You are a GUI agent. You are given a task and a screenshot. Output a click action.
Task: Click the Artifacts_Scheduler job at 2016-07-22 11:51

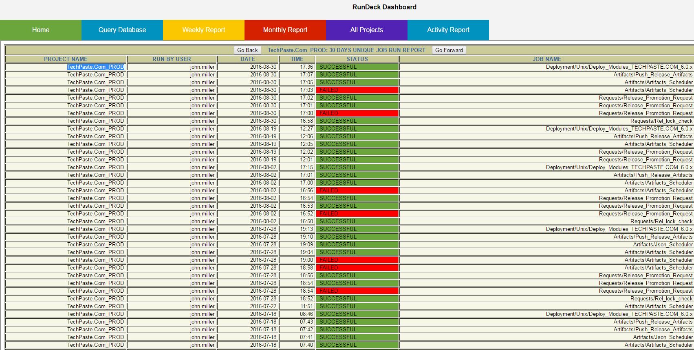[659, 307]
